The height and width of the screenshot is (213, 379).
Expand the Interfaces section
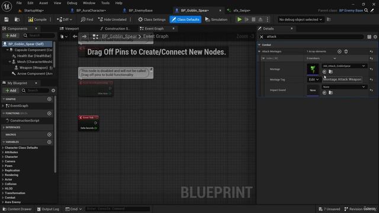pyautogui.click(x=4, y=127)
